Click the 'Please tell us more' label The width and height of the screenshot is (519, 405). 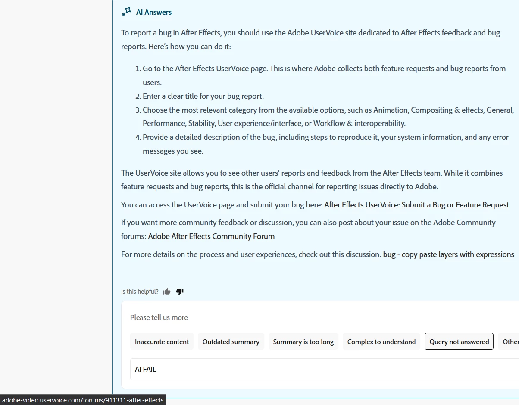click(x=159, y=317)
